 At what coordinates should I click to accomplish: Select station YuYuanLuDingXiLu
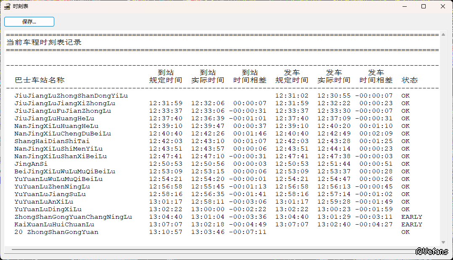48,209
